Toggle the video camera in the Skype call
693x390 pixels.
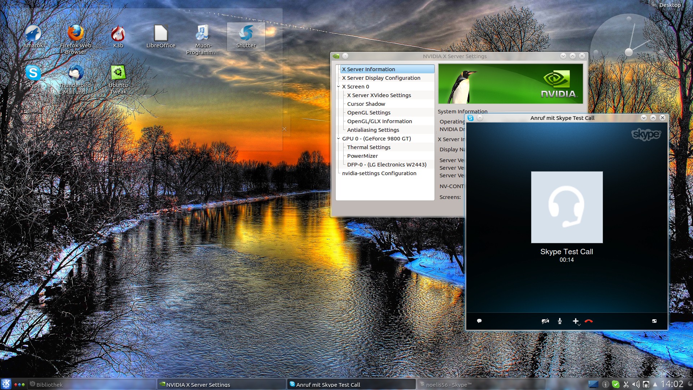[x=545, y=321]
